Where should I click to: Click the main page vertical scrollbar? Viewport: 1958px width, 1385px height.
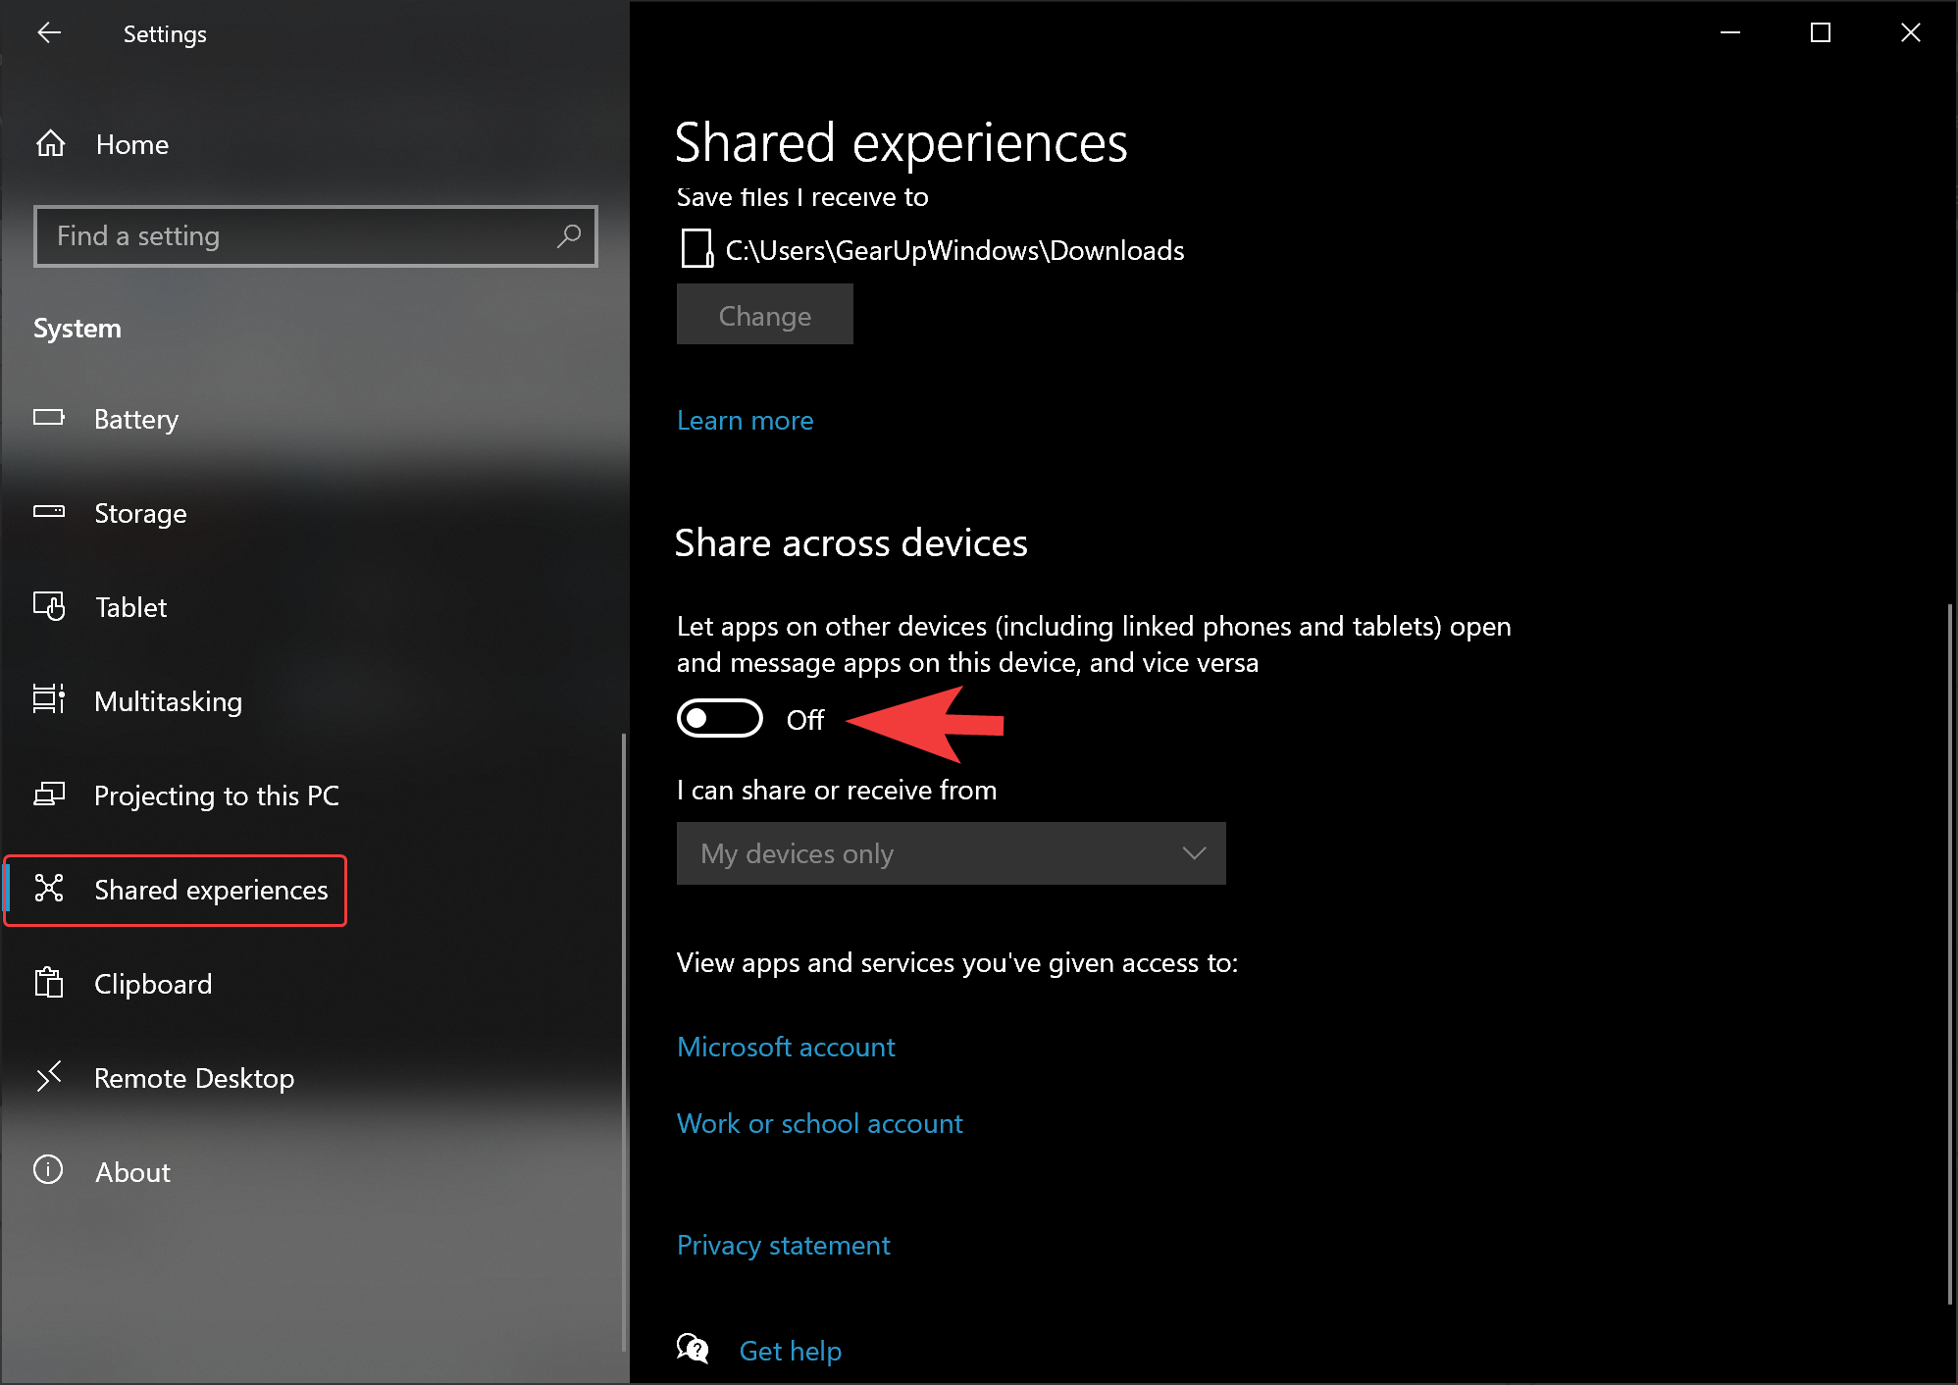coord(1949,954)
